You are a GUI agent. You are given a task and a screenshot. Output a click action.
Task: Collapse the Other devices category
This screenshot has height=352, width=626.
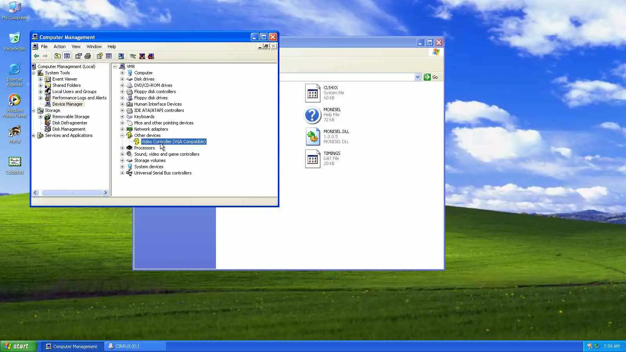click(x=122, y=135)
